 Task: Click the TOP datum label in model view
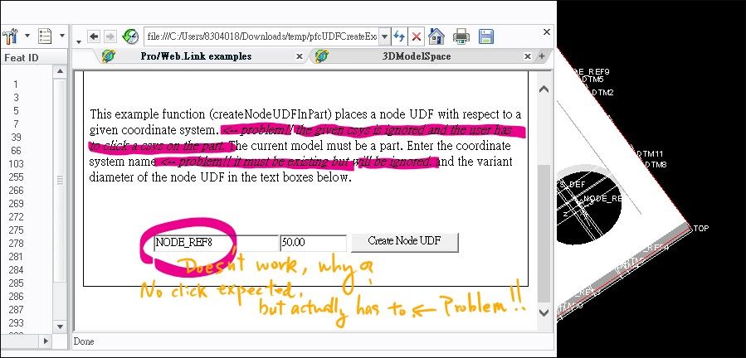coord(701,228)
